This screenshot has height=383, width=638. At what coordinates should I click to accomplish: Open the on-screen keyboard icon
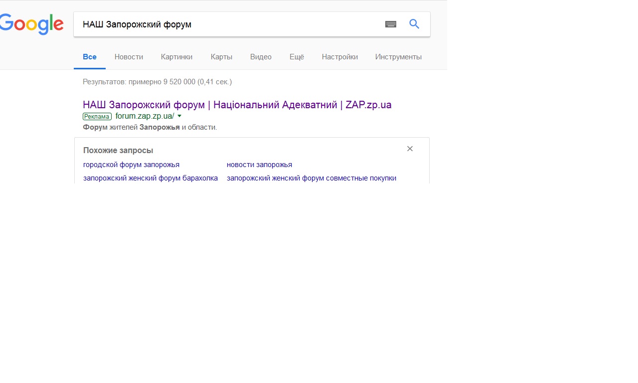391,24
